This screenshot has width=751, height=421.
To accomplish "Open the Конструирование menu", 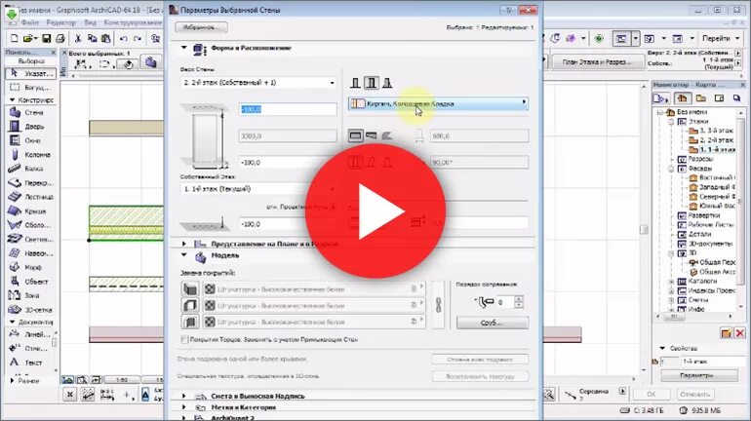I will pos(133,22).
